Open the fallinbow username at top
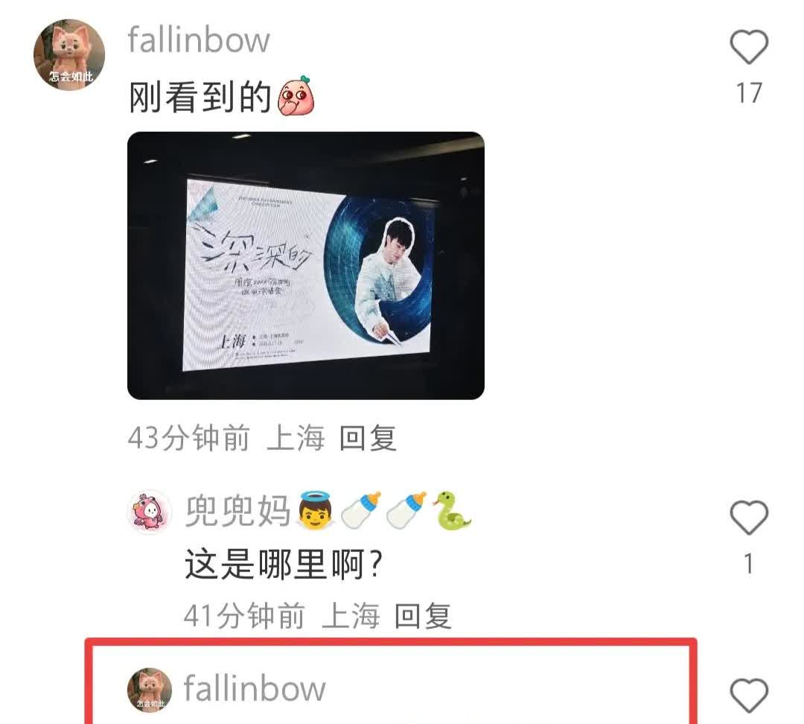 [x=199, y=40]
